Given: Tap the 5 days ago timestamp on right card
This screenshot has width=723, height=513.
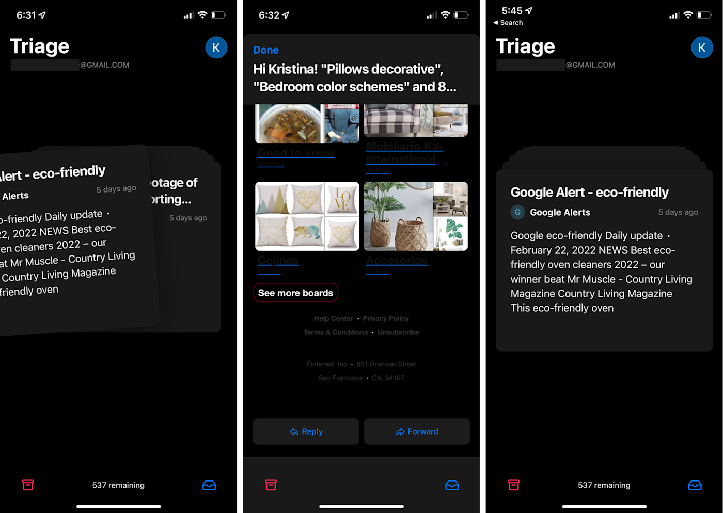Looking at the screenshot, I should point(678,212).
